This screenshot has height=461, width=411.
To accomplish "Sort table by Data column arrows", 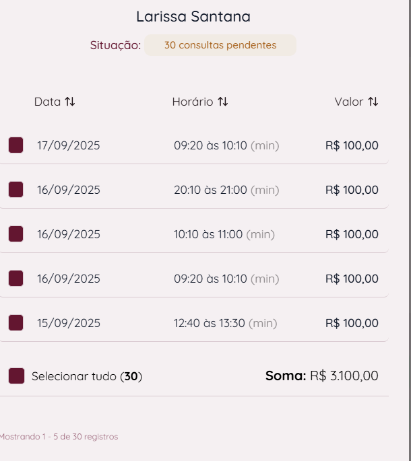I will click(70, 102).
